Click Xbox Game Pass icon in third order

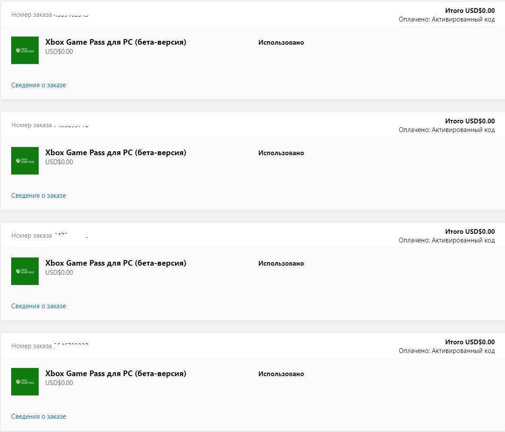click(25, 271)
